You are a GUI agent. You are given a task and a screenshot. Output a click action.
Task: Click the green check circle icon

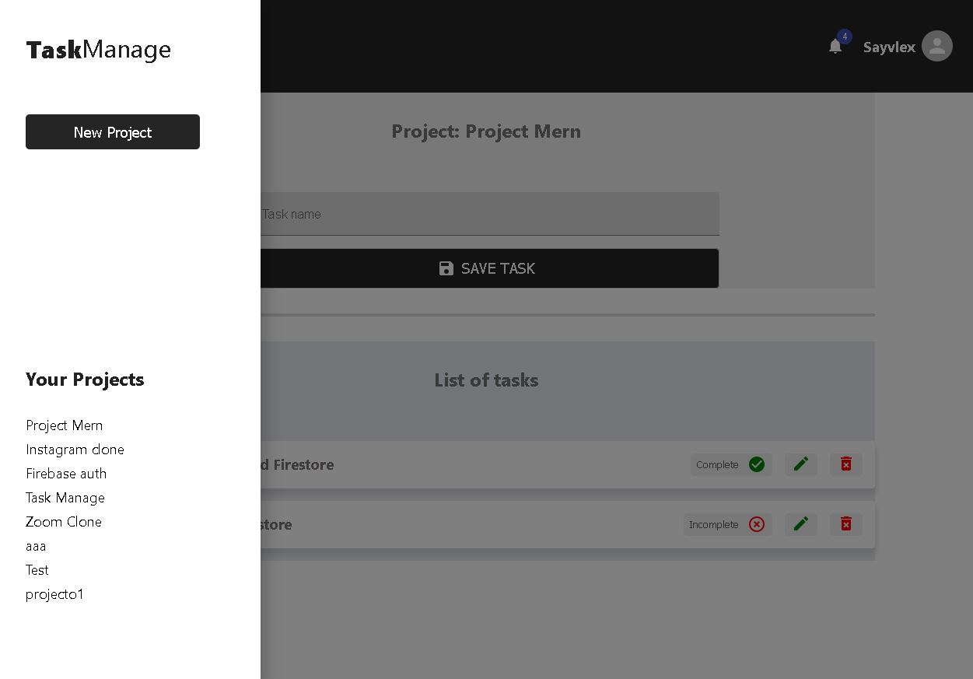tap(757, 464)
